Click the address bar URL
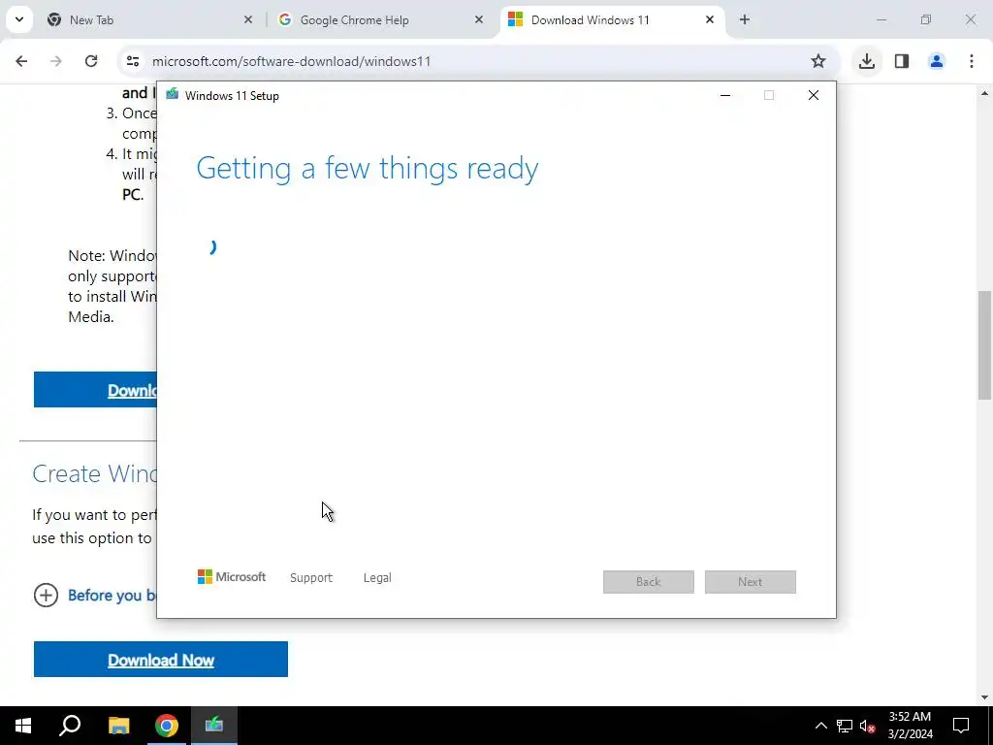 pos(291,61)
